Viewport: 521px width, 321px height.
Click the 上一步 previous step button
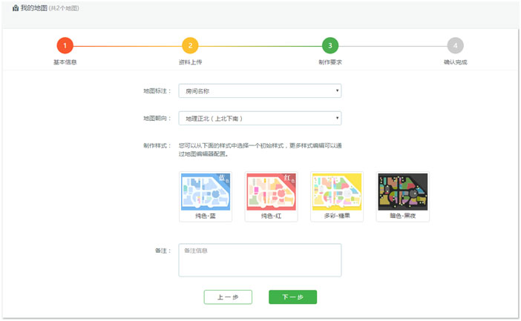tap(228, 297)
